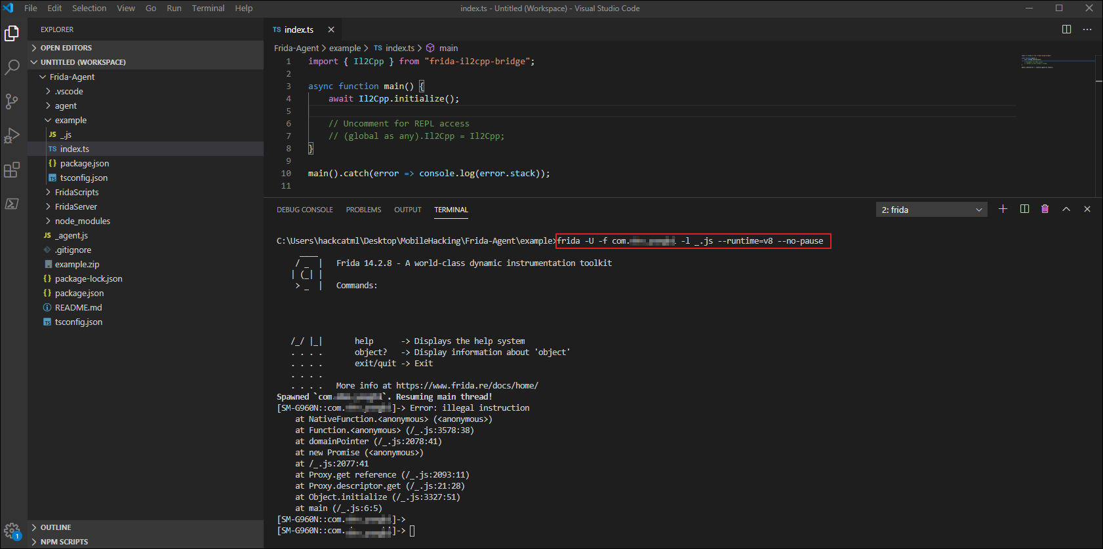Image resolution: width=1103 pixels, height=549 pixels.
Task: Open the terminal-style icon in activity bar
Action: coord(12,204)
